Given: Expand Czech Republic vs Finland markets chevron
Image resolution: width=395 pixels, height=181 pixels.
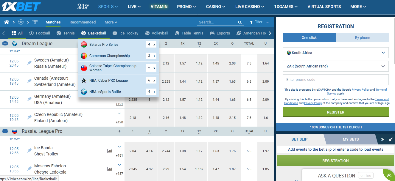Looking at the screenshot, I should click(119, 113).
